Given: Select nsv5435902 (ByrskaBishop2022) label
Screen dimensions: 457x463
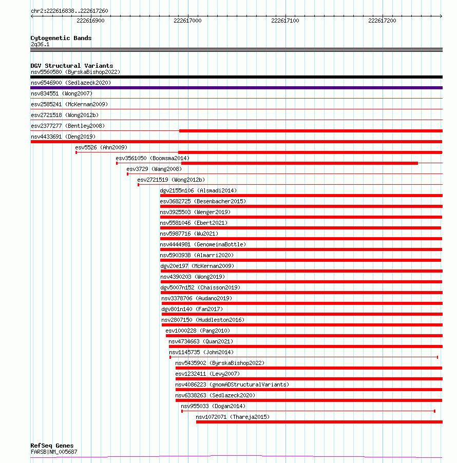Looking at the screenshot, I should [x=220, y=363].
